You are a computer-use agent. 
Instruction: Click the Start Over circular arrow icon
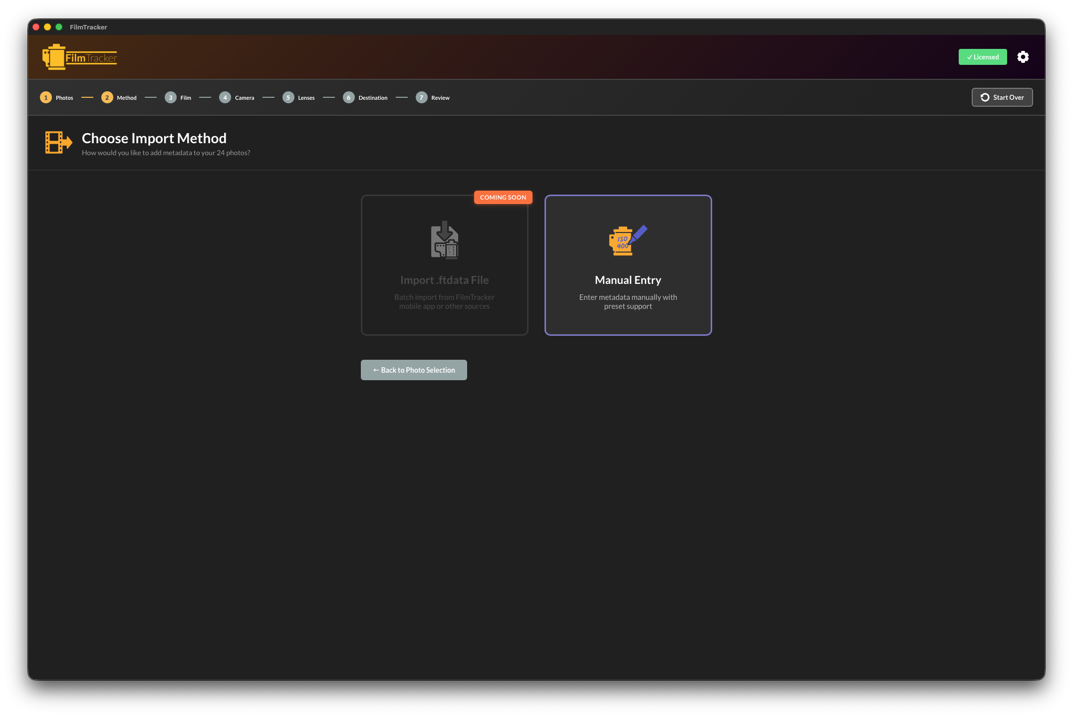(985, 97)
